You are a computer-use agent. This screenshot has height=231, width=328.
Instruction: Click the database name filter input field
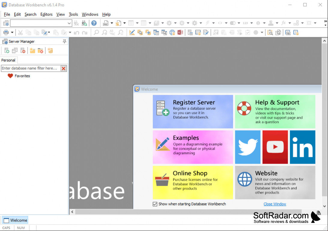click(x=31, y=68)
